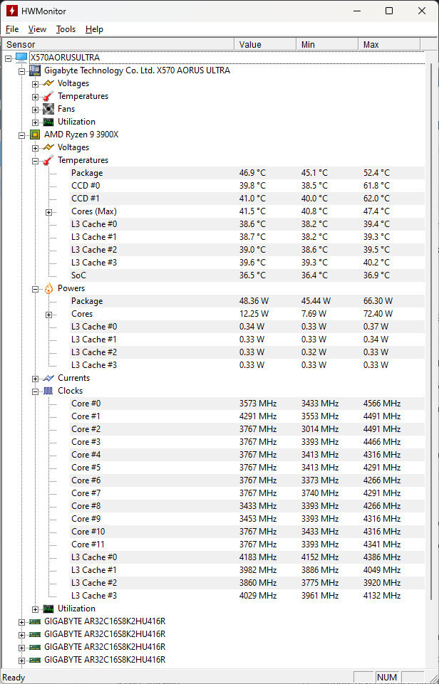Expand the Cores power node
This screenshot has width=439, height=684.
49,315
